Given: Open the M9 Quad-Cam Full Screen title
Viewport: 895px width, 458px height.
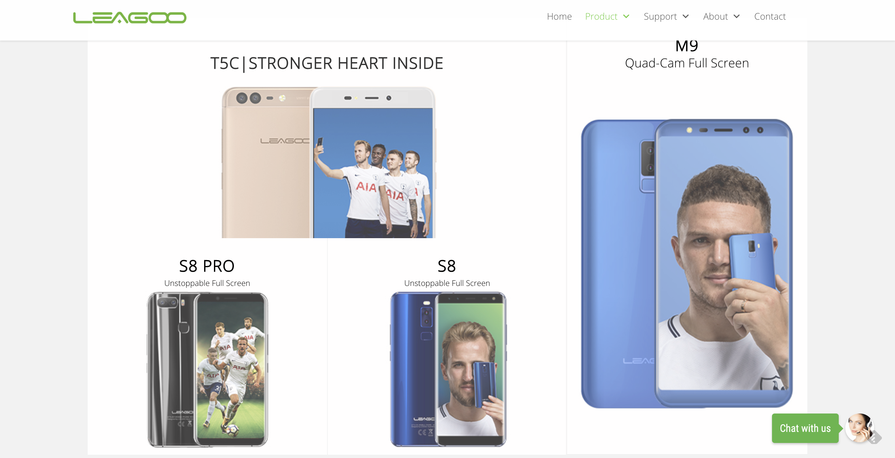Looking at the screenshot, I should 687,55.
